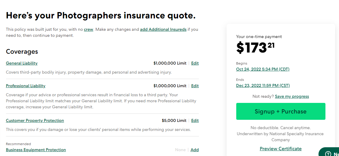Viewport: 339px width, 156px height.
Task: Click add Additional Insureds link
Action: pyautogui.click(x=163, y=30)
